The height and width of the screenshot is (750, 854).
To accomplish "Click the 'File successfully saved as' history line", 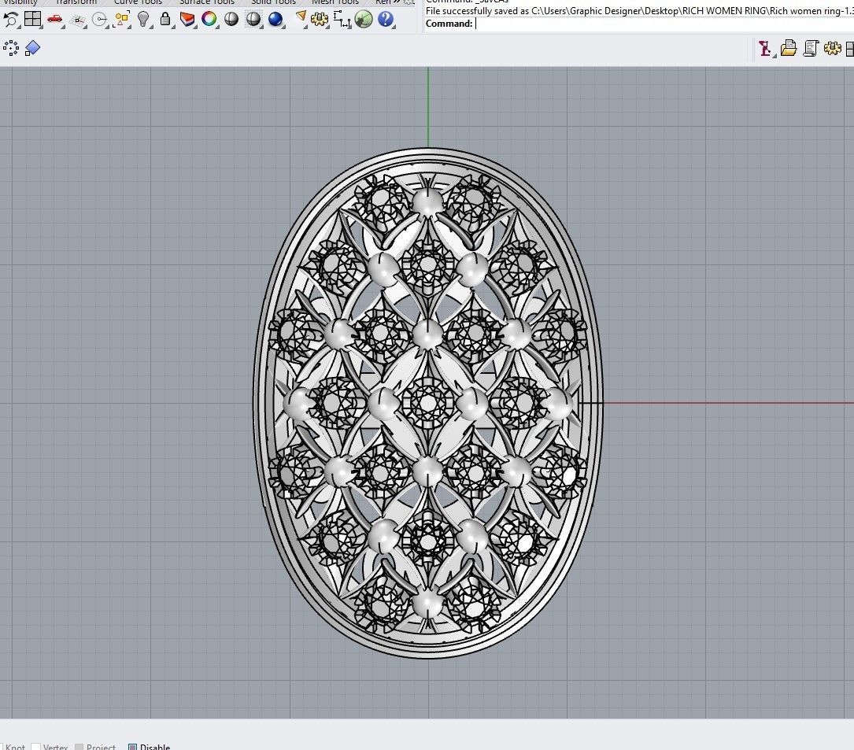I will [639, 11].
